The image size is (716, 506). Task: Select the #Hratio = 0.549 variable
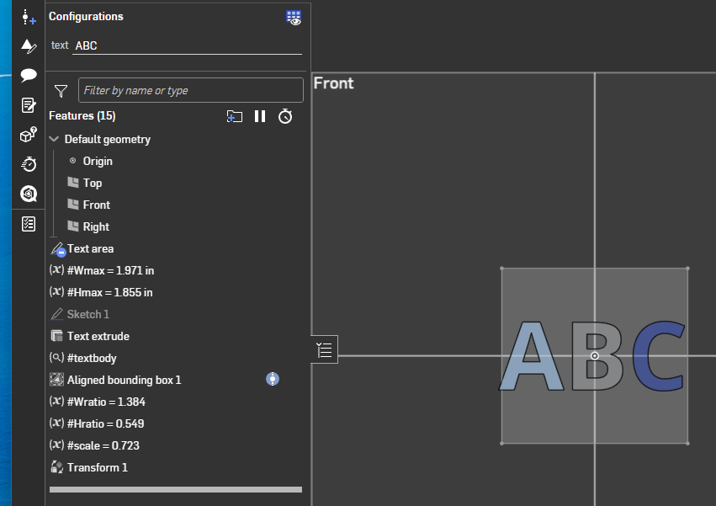105,423
